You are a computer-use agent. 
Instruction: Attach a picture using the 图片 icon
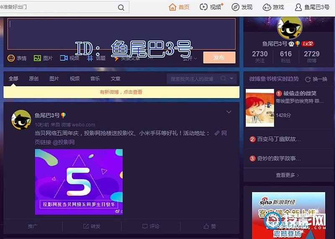[x=43, y=58]
